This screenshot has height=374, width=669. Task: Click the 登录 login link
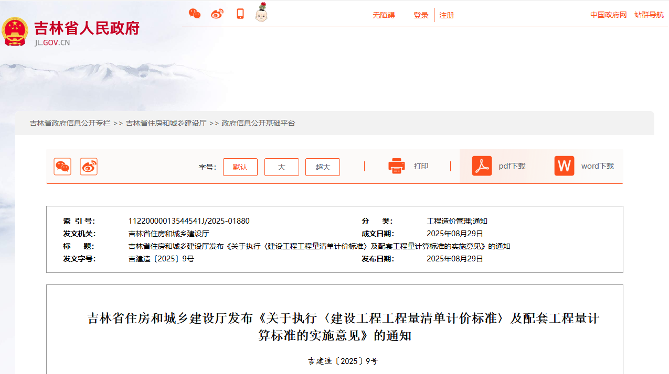click(x=420, y=15)
